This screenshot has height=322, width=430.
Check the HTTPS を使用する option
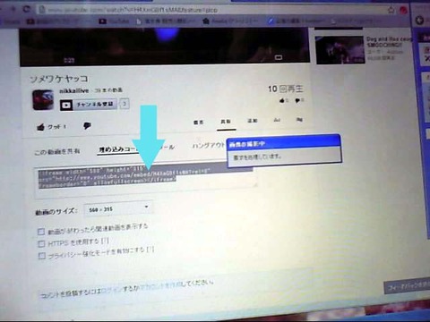[41, 244]
